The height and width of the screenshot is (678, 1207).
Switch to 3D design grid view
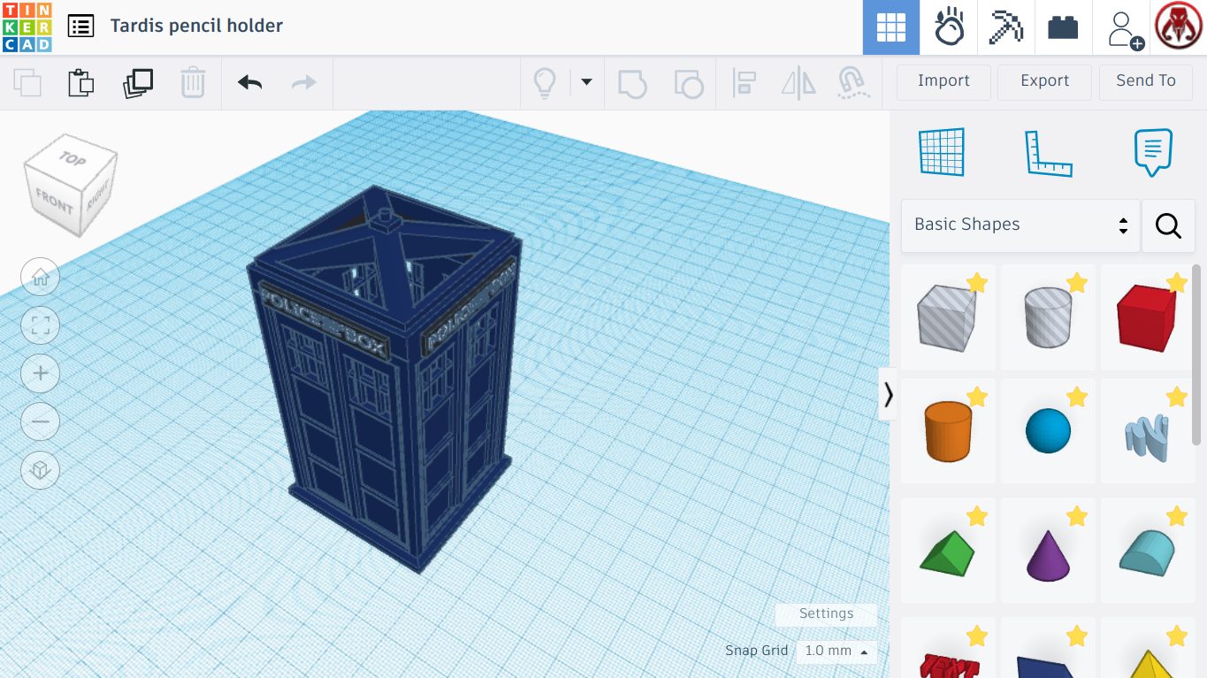pos(891,27)
